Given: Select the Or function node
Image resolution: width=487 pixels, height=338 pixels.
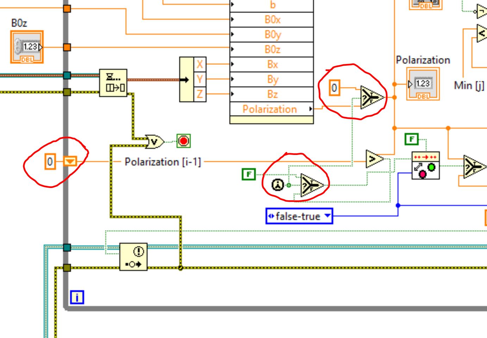Looking at the screenshot, I should tap(155, 142).
